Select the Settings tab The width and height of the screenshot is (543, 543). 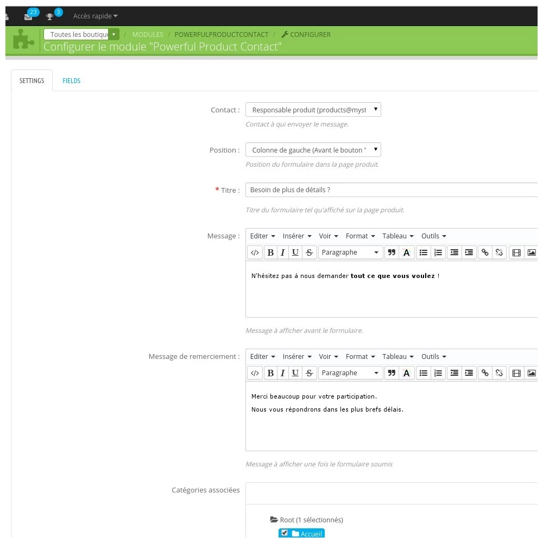[x=32, y=81]
